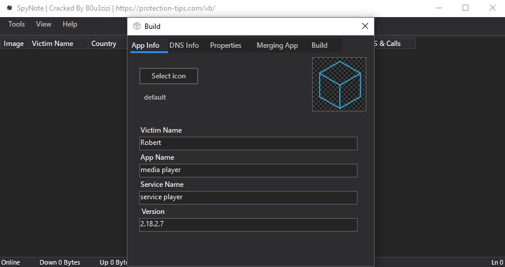The height and width of the screenshot is (267, 505).
Task: Close the Build dialog
Action: (x=365, y=26)
